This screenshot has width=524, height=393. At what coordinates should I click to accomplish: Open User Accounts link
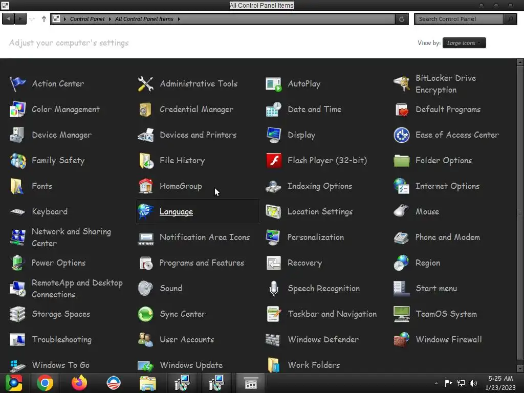click(186, 340)
